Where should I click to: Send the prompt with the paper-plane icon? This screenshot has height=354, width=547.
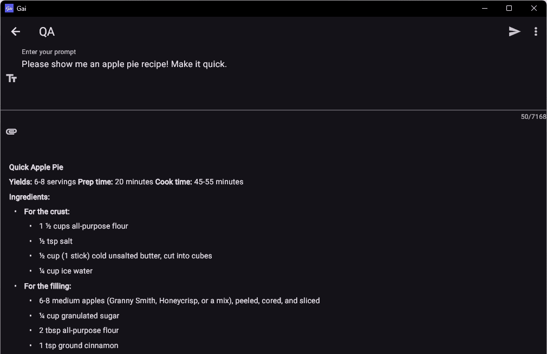(515, 32)
